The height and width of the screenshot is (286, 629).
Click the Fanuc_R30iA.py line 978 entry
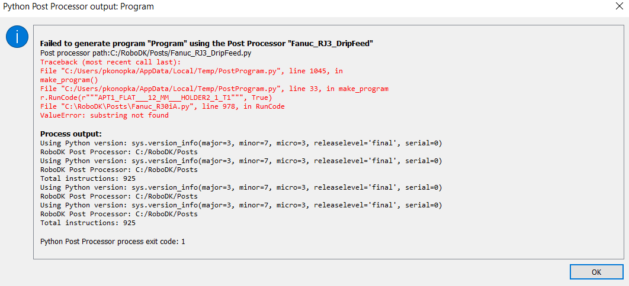coord(162,106)
